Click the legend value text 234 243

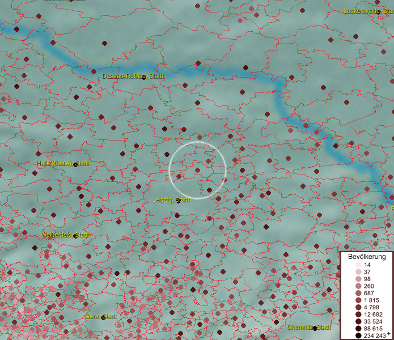[375, 335]
